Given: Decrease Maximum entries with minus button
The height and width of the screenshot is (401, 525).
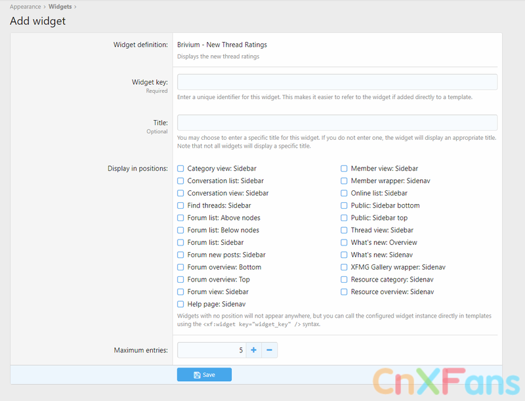Looking at the screenshot, I should pos(269,350).
